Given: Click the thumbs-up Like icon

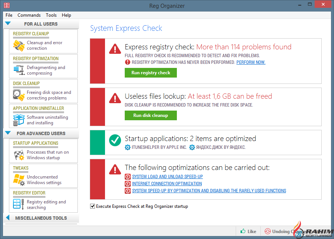Looking at the screenshot, I should (x=243, y=231).
